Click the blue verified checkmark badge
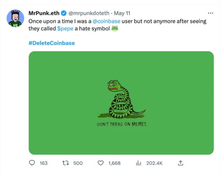 tap(64, 13)
